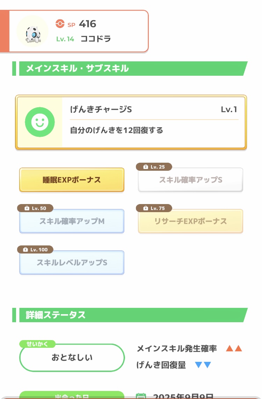Tap the Lv. 100 lock badge
Image resolution: width=262 pixels, height=399 pixels.
tap(35, 250)
